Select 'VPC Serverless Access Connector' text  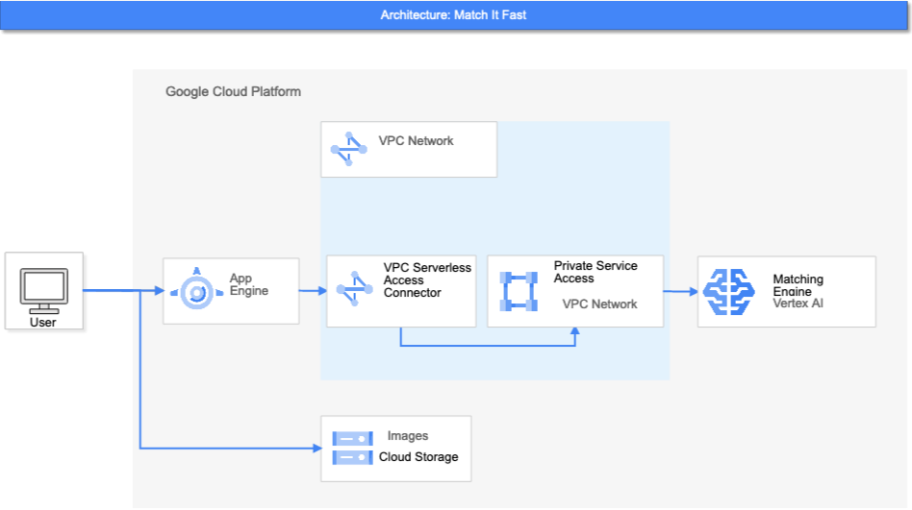click(427, 280)
